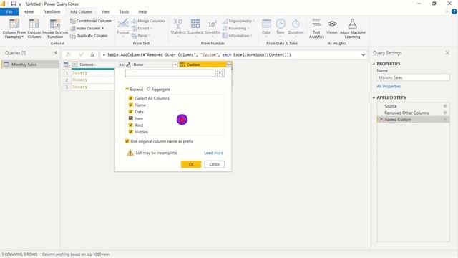Expand the formula bar chevron
The image size is (458, 258).
tap(363, 54)
